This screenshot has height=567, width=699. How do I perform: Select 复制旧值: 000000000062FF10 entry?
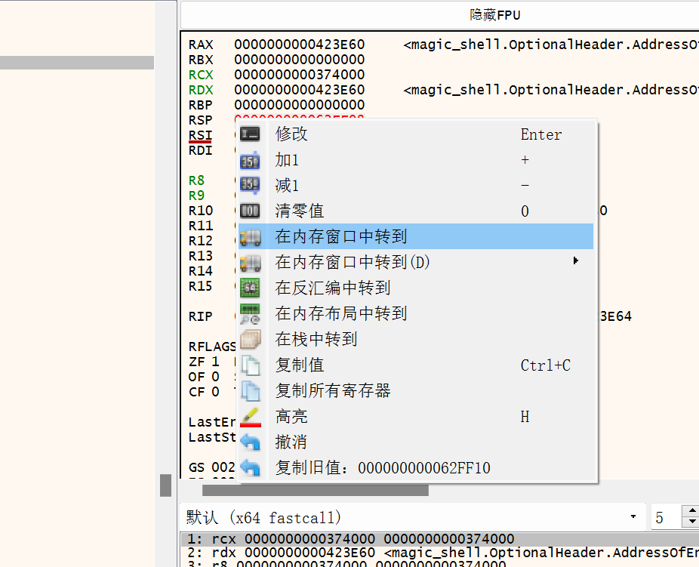(x=415, y=467)
